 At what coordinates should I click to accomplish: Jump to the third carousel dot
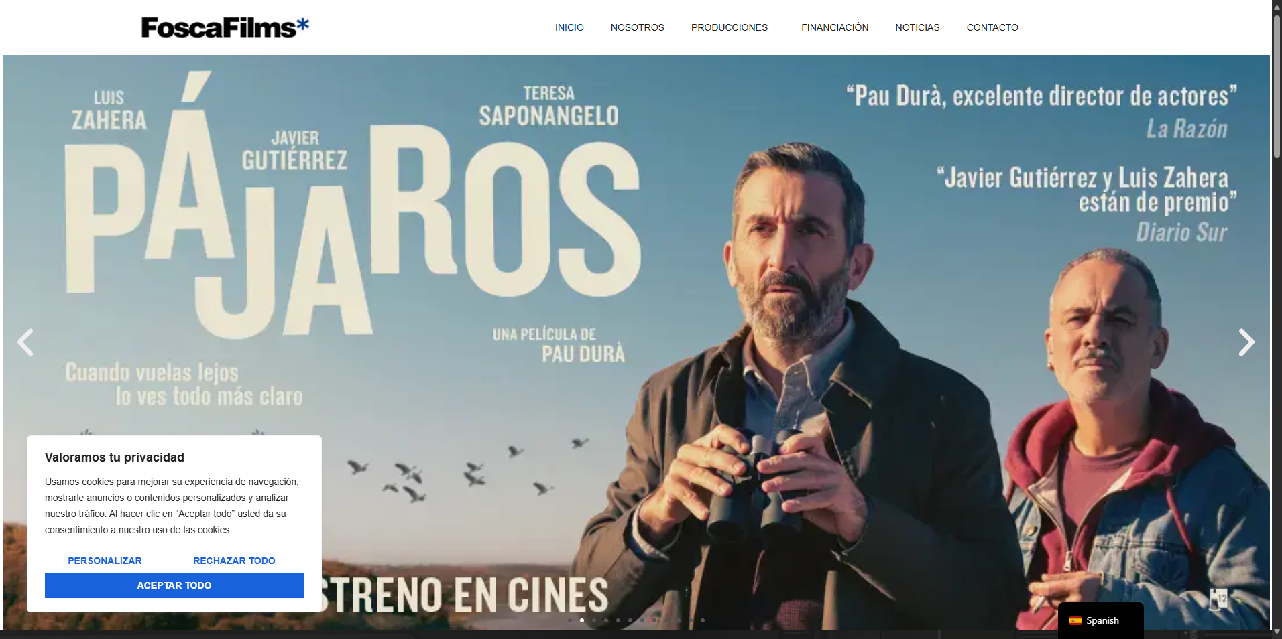[594, 620]
